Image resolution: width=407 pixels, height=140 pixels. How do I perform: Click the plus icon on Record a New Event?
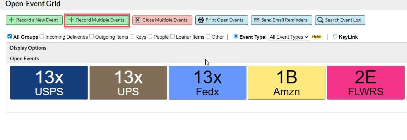11,20
